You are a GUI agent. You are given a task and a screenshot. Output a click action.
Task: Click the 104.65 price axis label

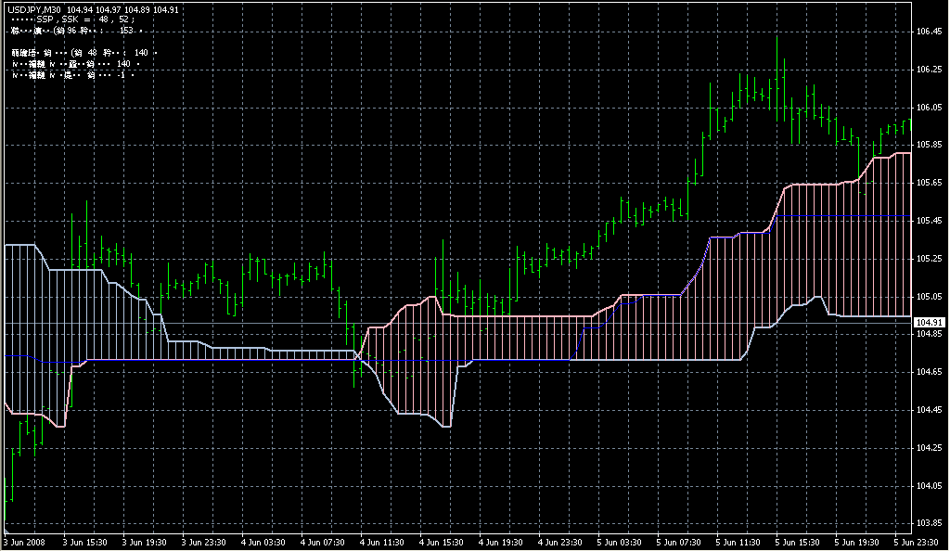(929, 372)
